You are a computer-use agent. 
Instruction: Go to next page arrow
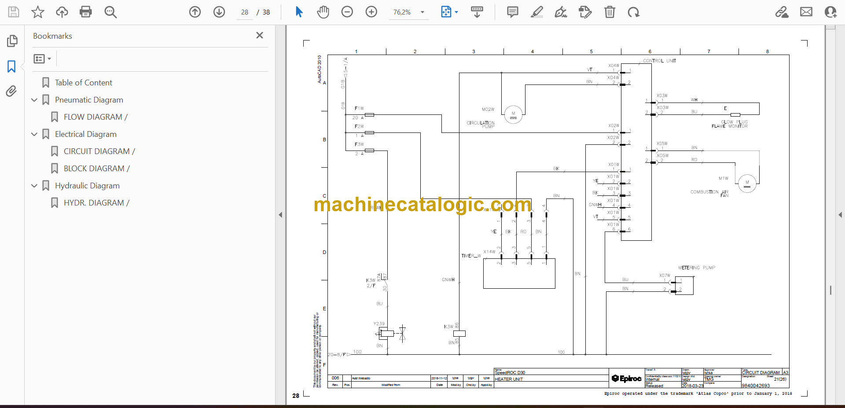click(219, 12)
